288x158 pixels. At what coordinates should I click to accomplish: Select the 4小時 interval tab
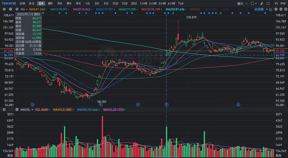[171, 3]
